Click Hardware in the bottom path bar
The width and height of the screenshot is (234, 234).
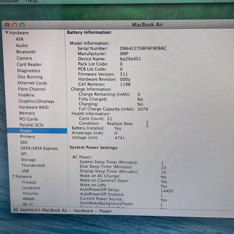coord(83,211)
